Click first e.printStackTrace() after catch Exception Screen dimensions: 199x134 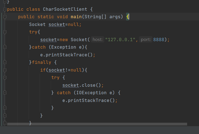(66, 55)
